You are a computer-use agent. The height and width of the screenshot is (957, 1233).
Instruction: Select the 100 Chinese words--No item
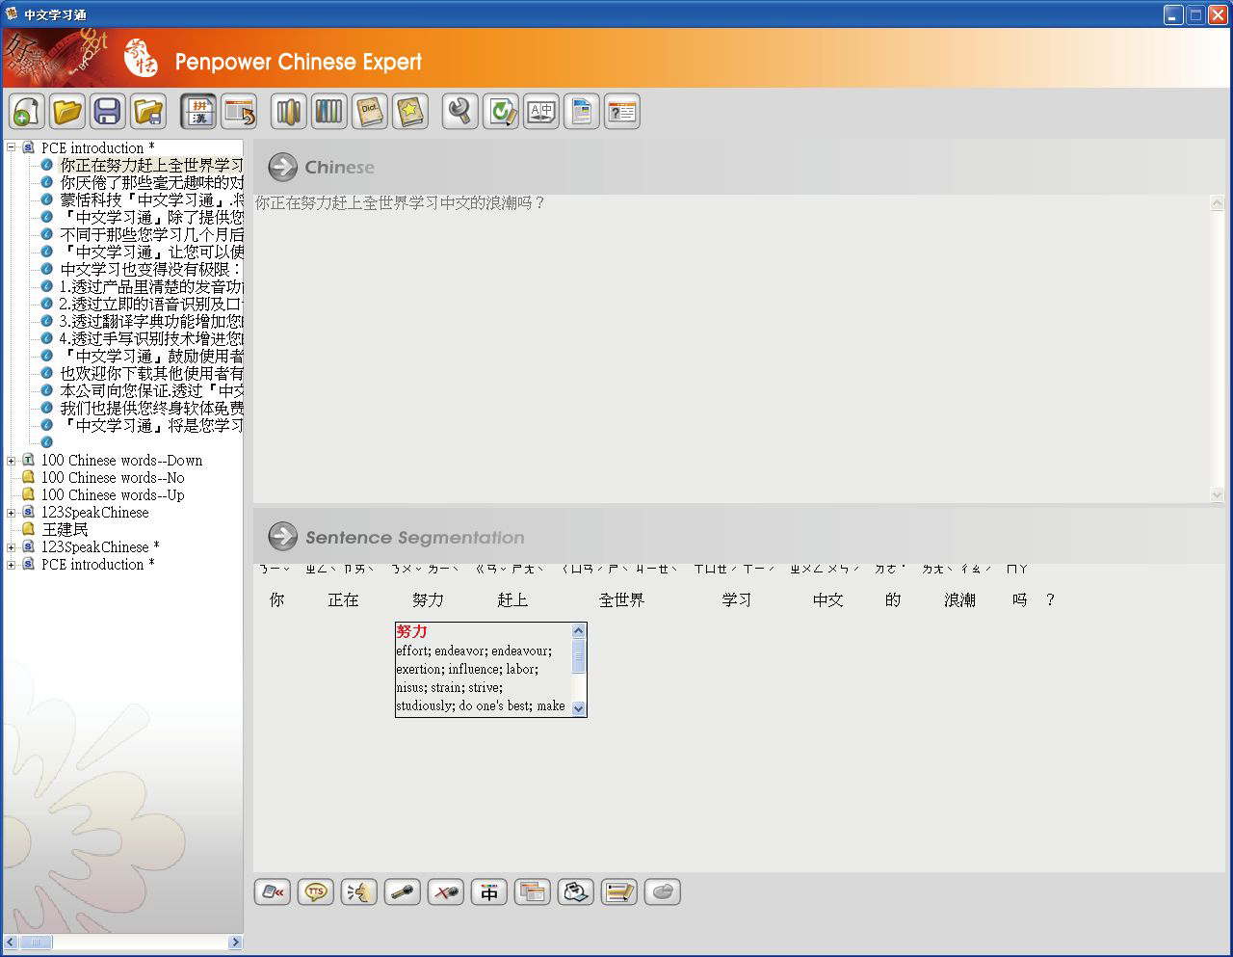(113, 477)
